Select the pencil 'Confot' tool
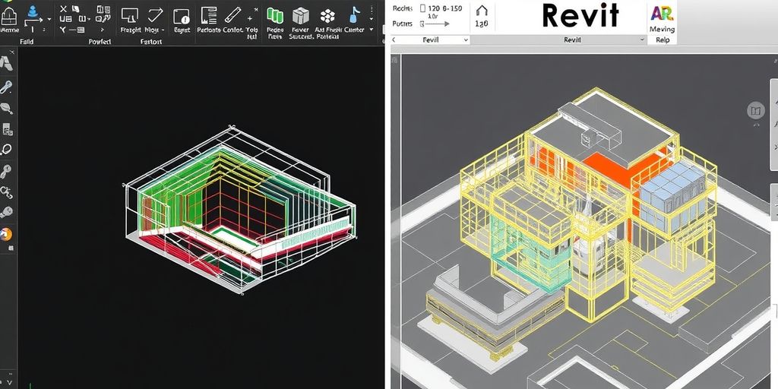Screen dimensions: 778x389 pos(232,15)
